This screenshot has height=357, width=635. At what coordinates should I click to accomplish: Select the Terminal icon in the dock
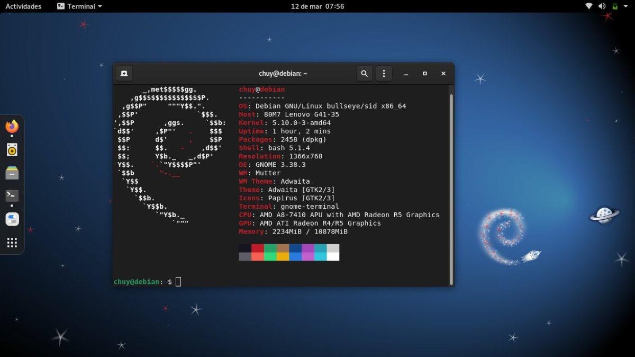click(12, 195)
